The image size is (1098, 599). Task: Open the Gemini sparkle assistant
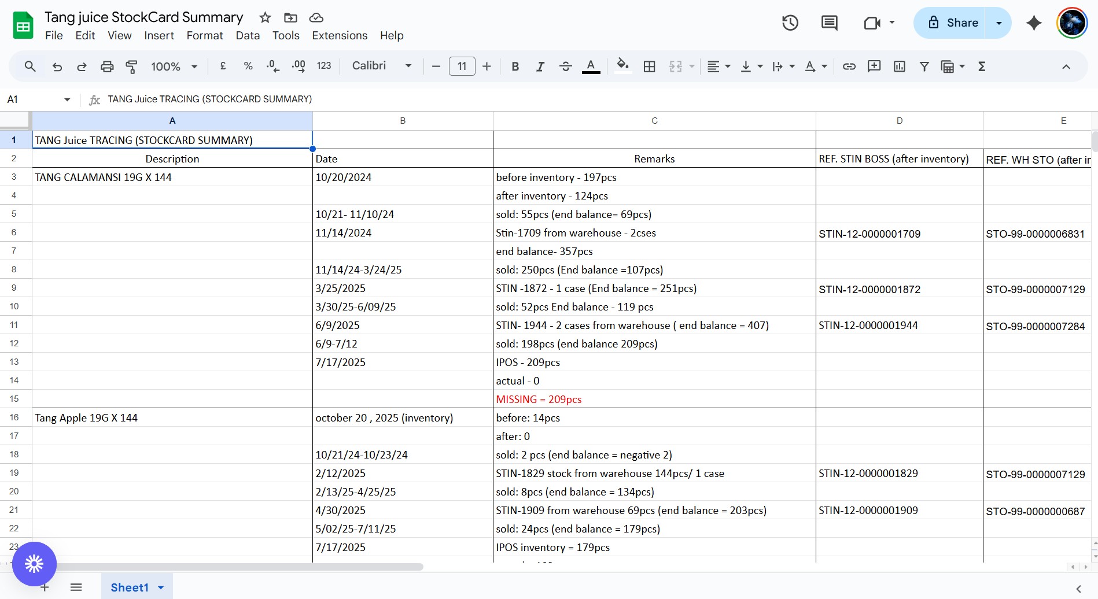click(x=1034, y=23)
